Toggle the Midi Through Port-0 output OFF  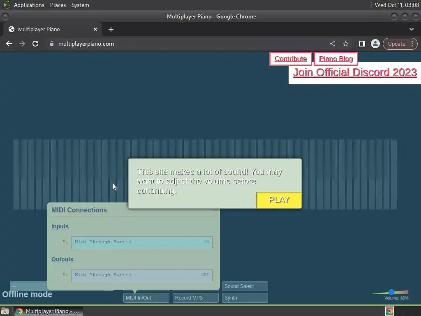click(142, 275)
